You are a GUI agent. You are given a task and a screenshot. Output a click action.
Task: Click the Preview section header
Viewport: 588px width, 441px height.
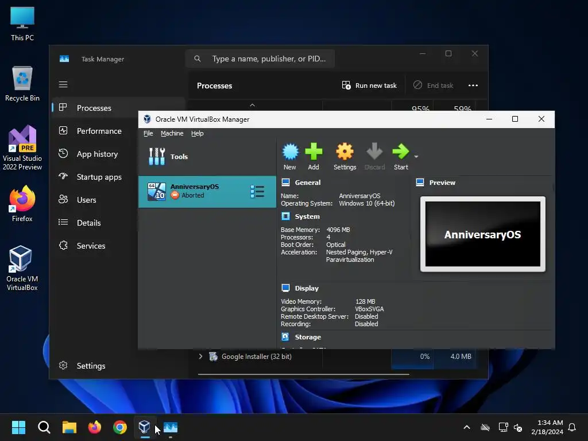pyautogui.click(x=442, y=183)
